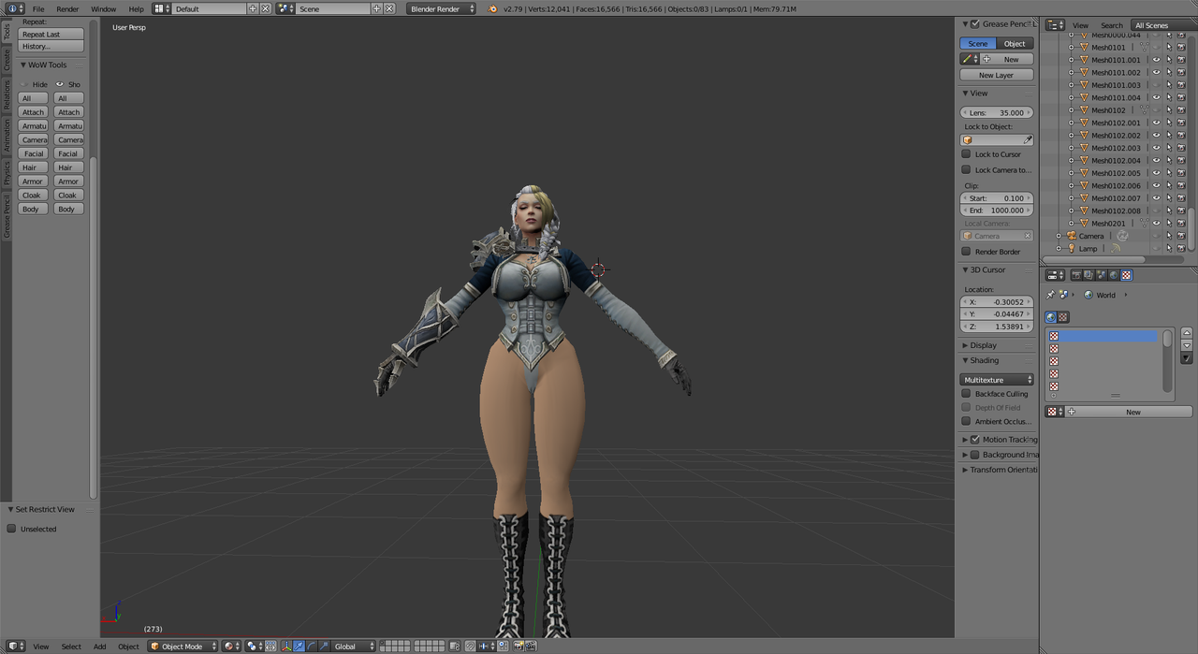Adjust the Lens 35.000 value field
The image size is (1198, 654).
pos(997,112)
